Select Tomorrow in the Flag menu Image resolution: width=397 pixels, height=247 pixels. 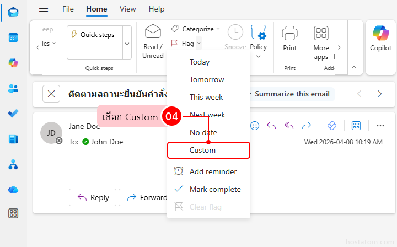pyautogui.click(x=208, y=80)
